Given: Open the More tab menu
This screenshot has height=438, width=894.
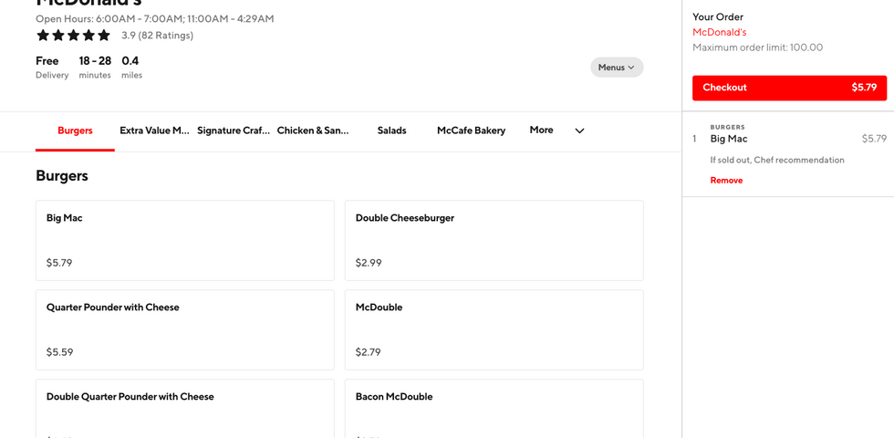Looking at the screenshot, I should (x=541, y=130).
